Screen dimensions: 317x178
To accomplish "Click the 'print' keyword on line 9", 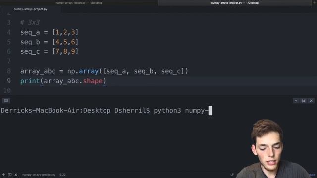I will [30, 81].
